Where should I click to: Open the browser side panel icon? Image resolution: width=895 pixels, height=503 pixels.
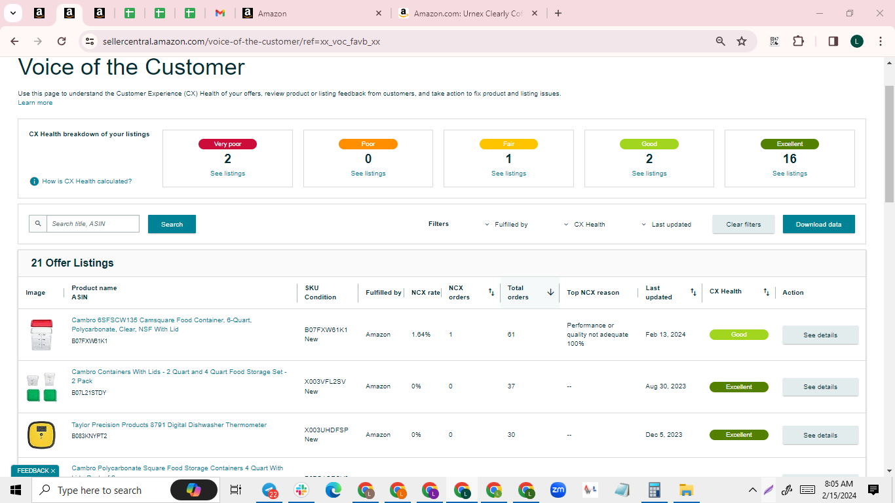click(833, 41)
